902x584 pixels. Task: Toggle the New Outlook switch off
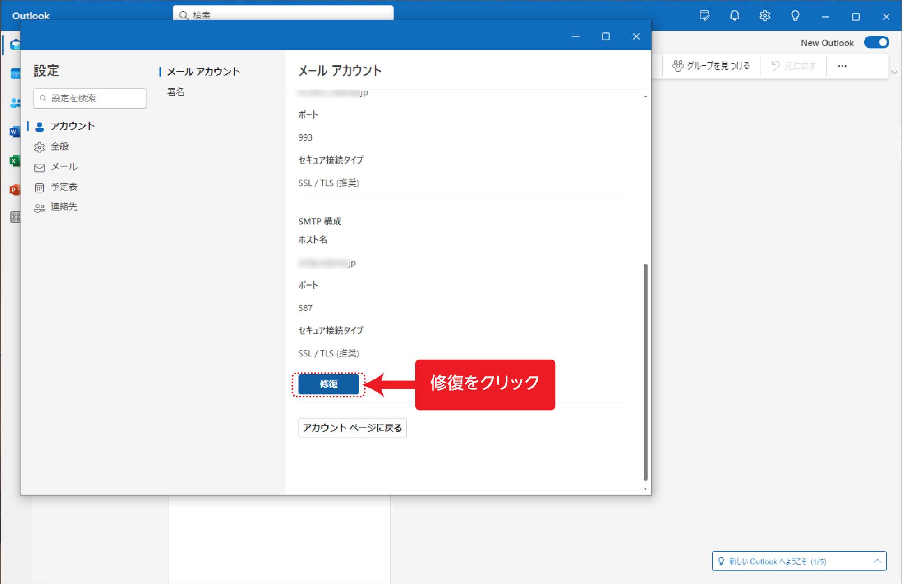(877, 42)
